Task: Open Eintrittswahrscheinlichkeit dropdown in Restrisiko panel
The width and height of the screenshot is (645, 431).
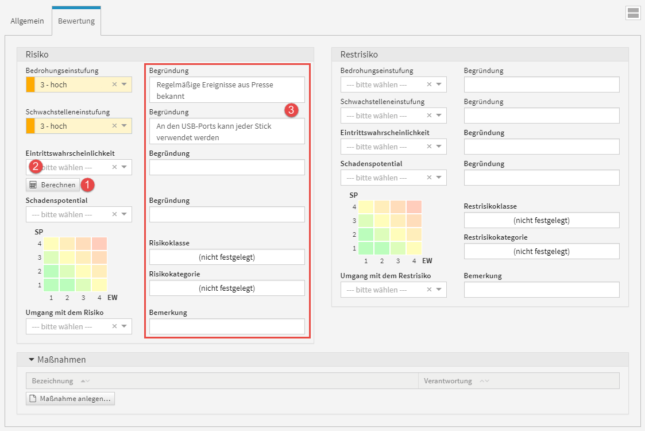Action: (x=439, y=147)
